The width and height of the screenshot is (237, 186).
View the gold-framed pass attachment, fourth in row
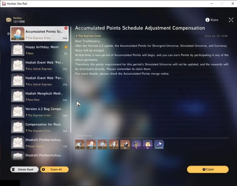coord(114,144)
